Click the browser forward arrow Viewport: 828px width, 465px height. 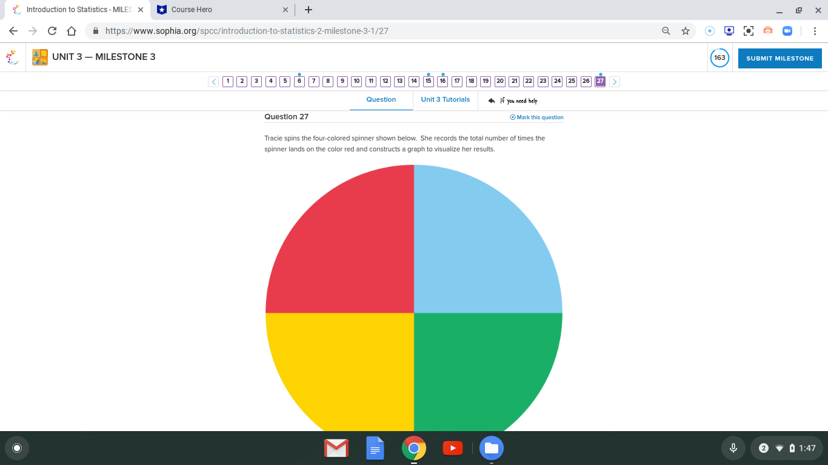coord(33,31)
